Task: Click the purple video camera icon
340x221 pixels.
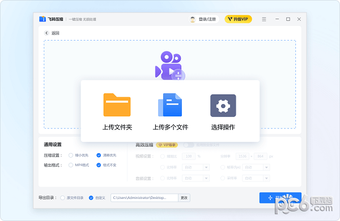Action: click(169, 66)
